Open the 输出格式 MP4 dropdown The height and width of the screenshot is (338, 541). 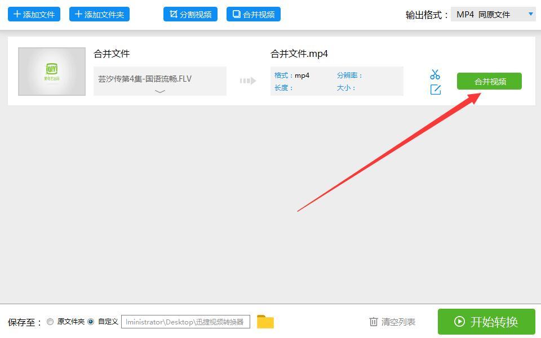(x=493, y=14)
